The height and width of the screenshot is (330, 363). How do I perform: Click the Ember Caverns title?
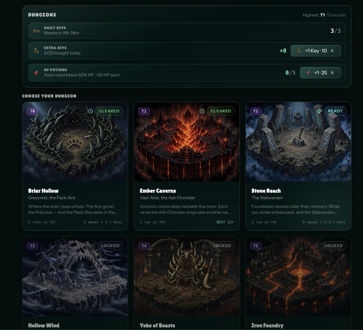(157, 191)
